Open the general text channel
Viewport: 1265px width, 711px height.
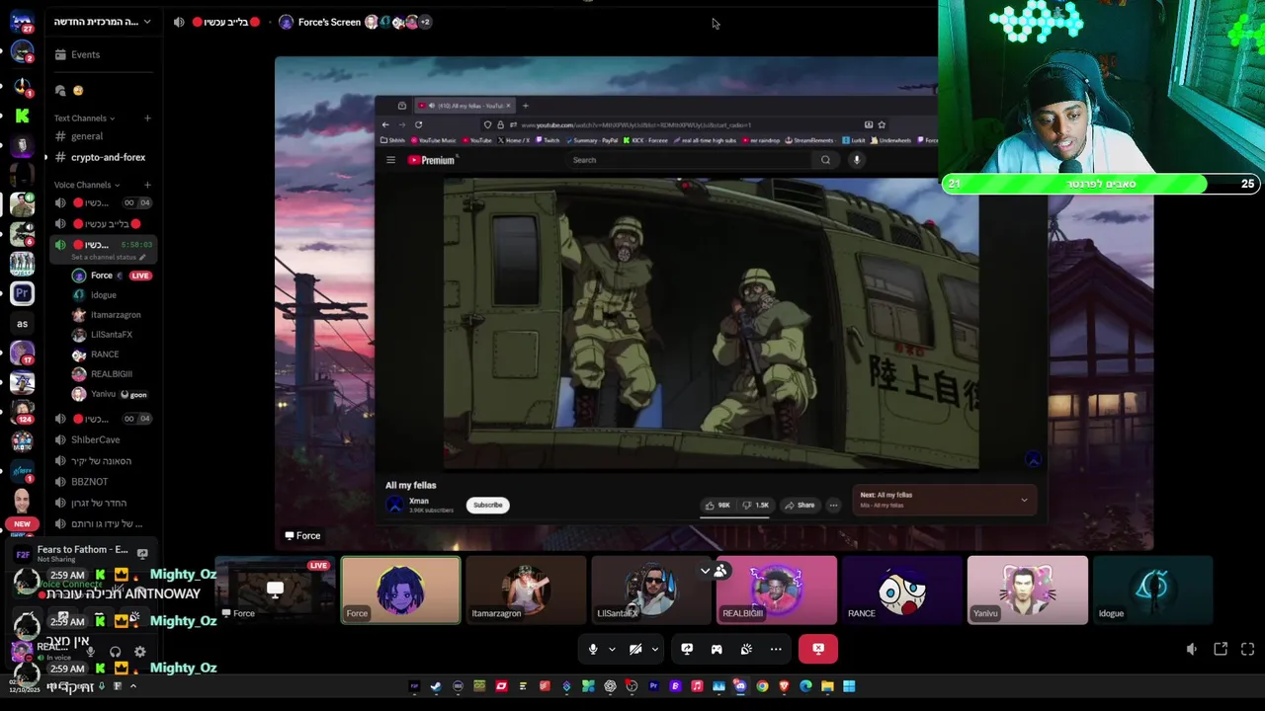tap(87, 136)
